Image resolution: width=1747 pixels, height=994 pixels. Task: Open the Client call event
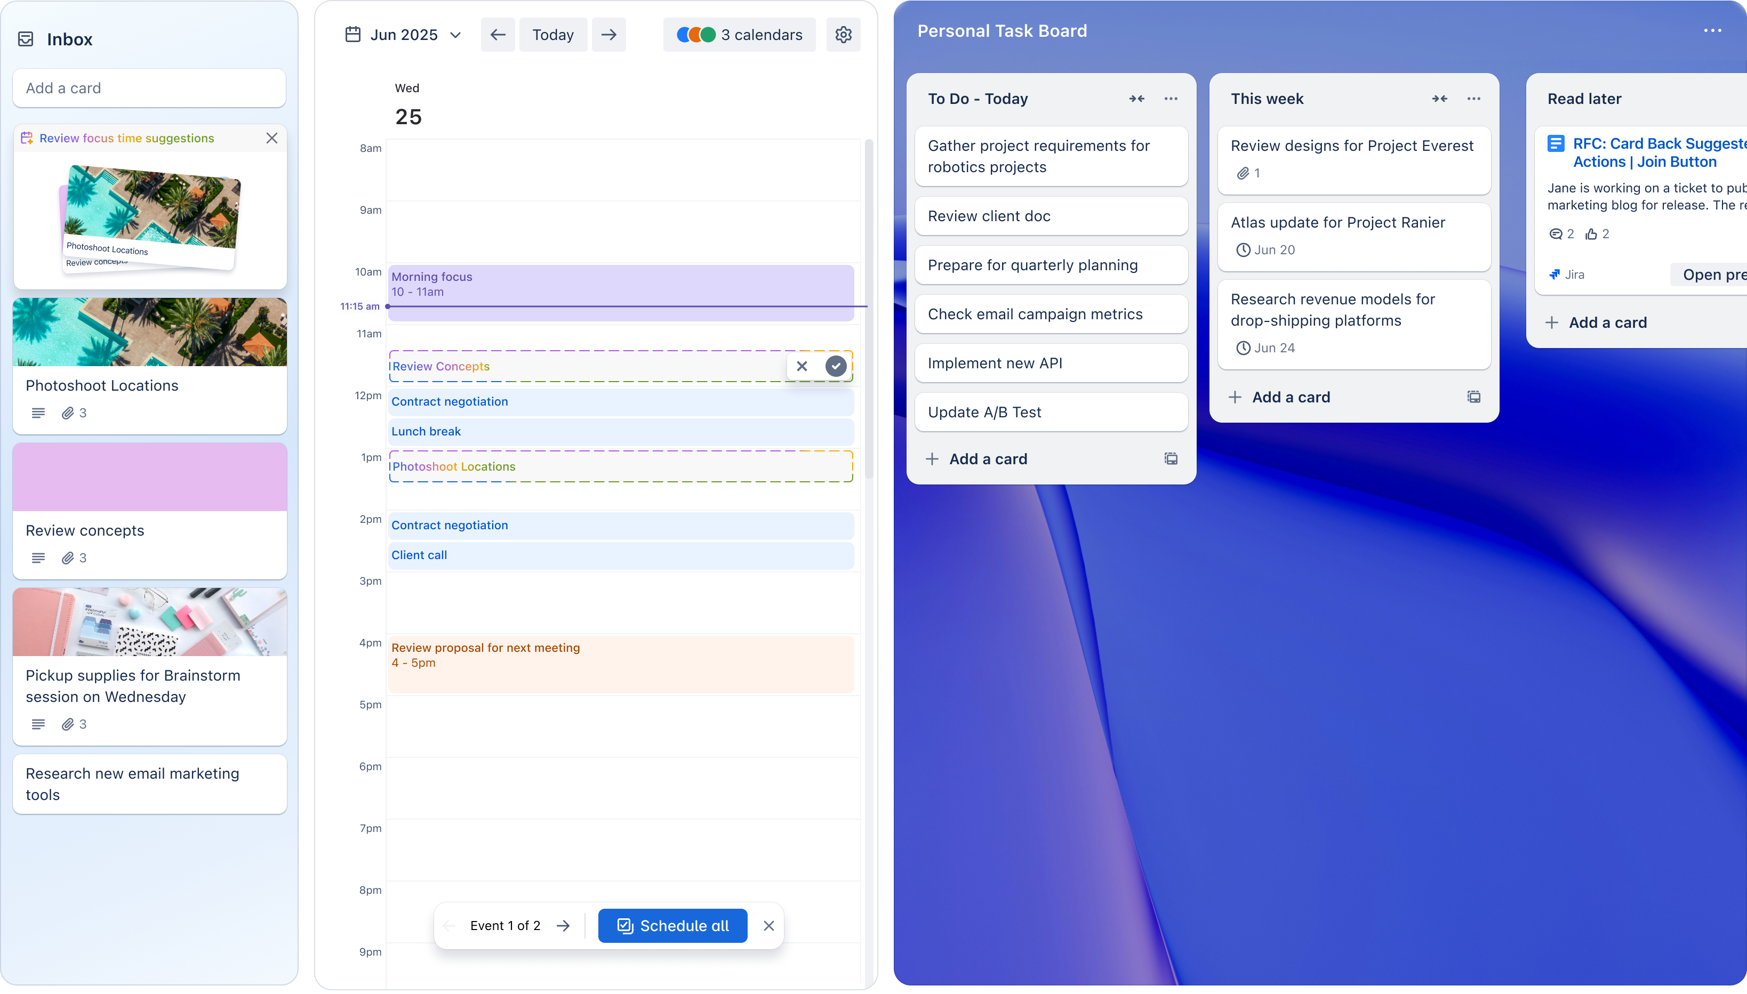pyautogui.click(x=621, y=556)
